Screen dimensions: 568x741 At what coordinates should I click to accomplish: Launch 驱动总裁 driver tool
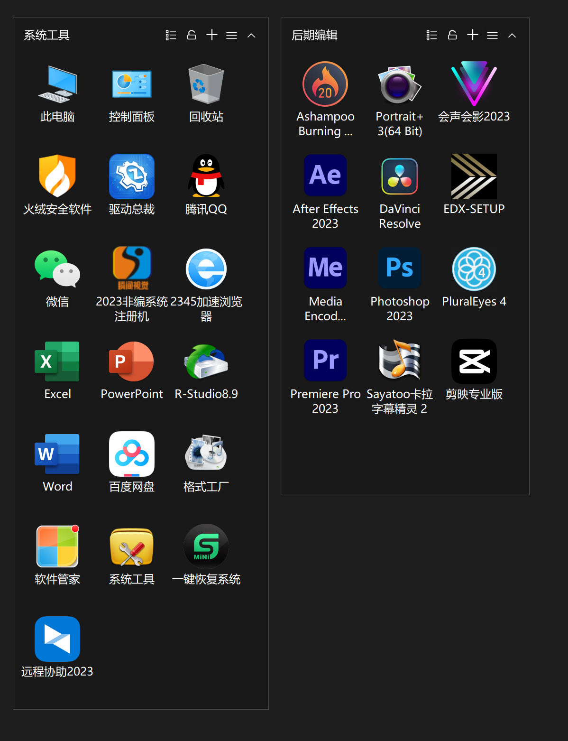point(132,176)
